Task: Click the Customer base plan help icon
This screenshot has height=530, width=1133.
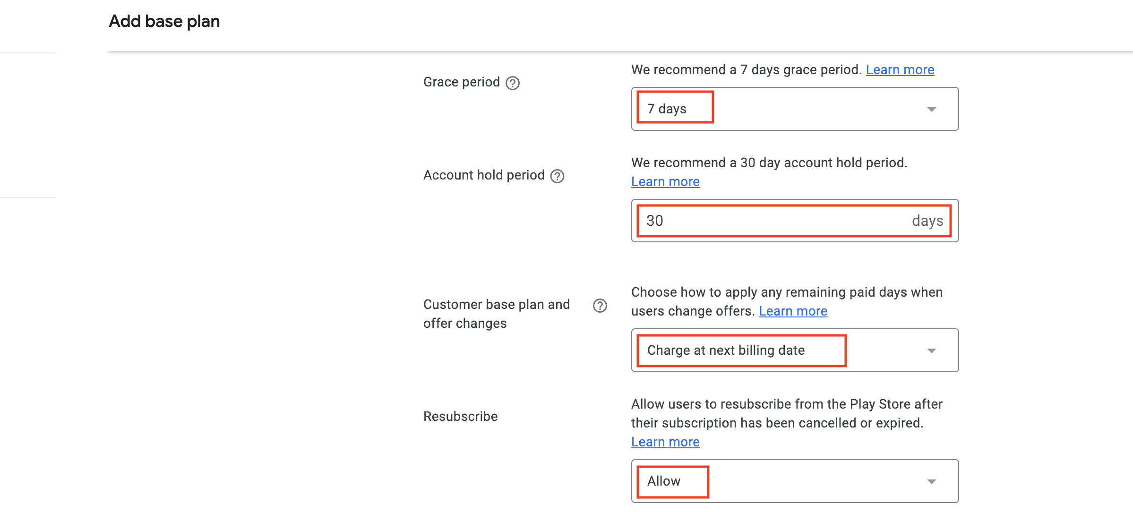Action: (x=600, y=305)
